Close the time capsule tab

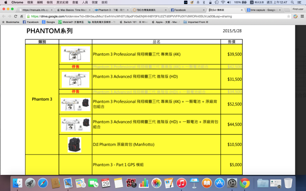click(x=280, y=10)
